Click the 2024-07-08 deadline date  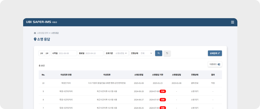[154, 91]
